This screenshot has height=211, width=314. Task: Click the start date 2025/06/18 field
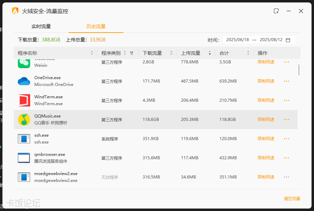coord(238,40)
